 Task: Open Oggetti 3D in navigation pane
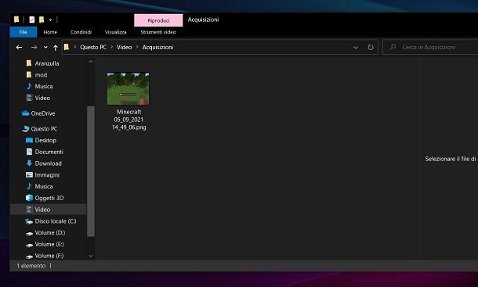(49, 198)
